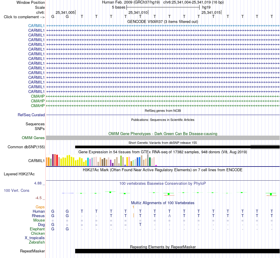Image resolution: width=280 pixels, height=258 pixels.
Task: Click 'Multiz Alignments of 100 Vertebrates' title
Action: pyautogui.click(x=163, y=203)
